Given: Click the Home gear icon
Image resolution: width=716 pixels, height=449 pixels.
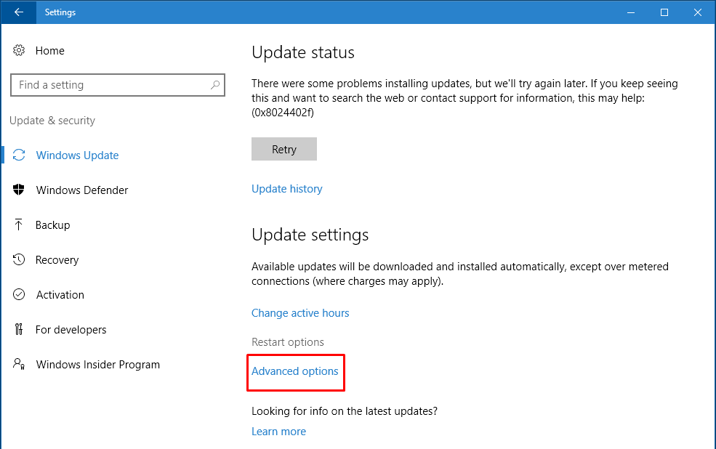Looking at the screenshot, I should point(19,50).
